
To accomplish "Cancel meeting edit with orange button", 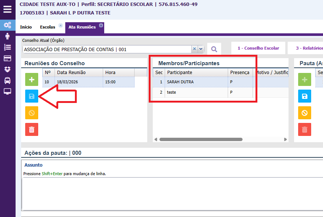I will coord(32,113).
